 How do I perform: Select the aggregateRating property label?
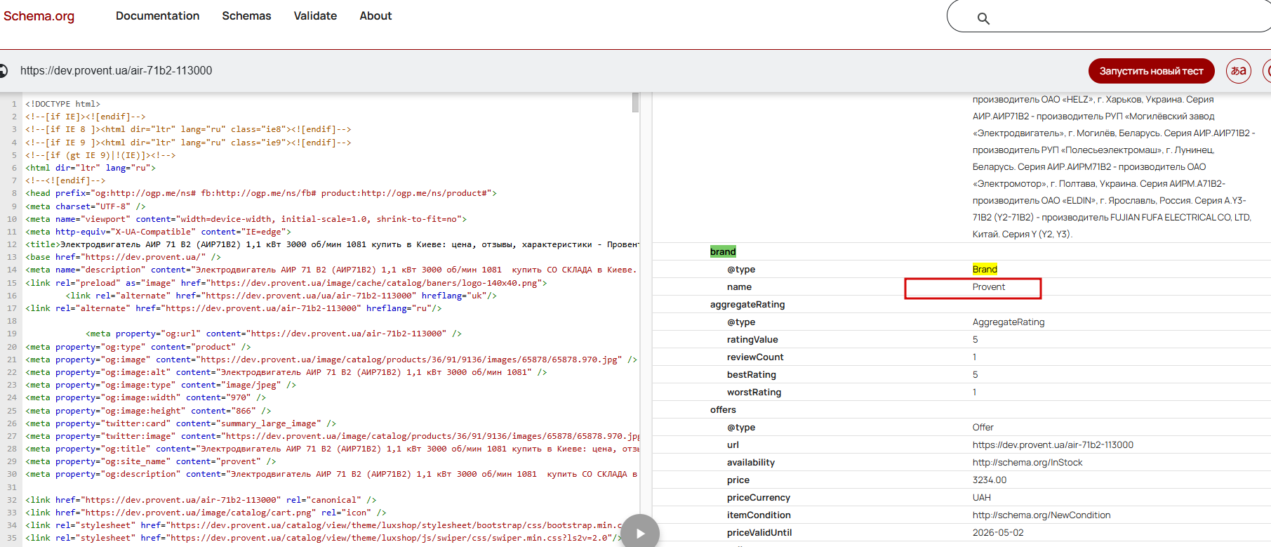click(747, 304)
